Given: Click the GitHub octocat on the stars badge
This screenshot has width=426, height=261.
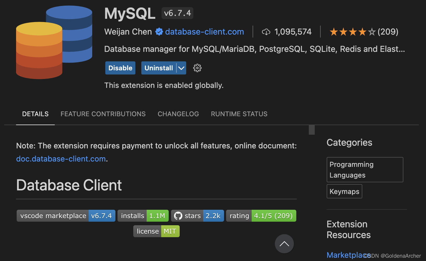Looking at the screenshot, I should click(178, 215).
